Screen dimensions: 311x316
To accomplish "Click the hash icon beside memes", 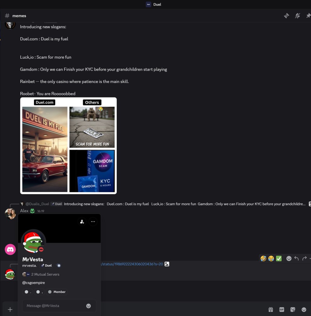I will [x=7, y=16].
